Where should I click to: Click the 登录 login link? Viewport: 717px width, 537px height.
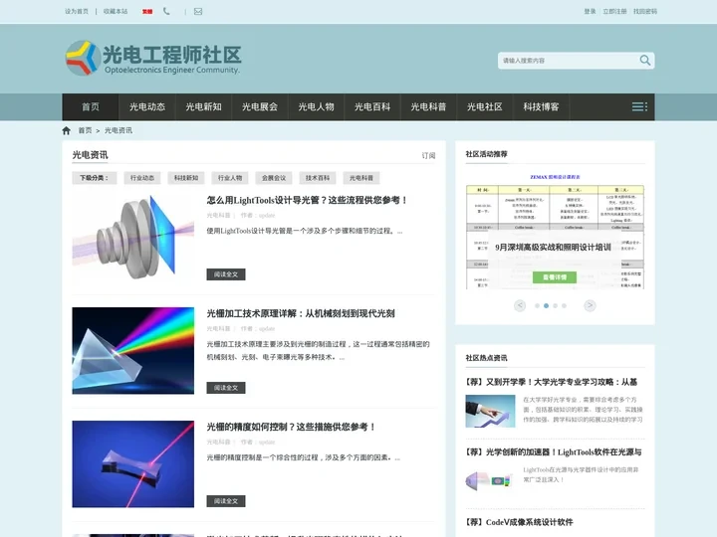[x=590, y=11]
